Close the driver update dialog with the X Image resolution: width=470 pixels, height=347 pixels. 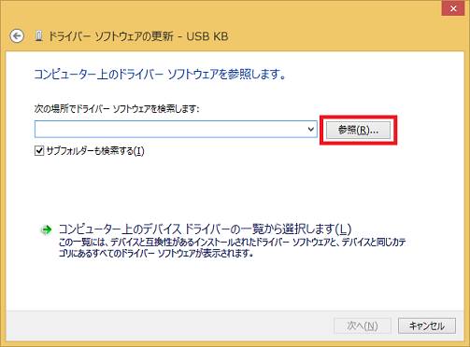(453, 8)
